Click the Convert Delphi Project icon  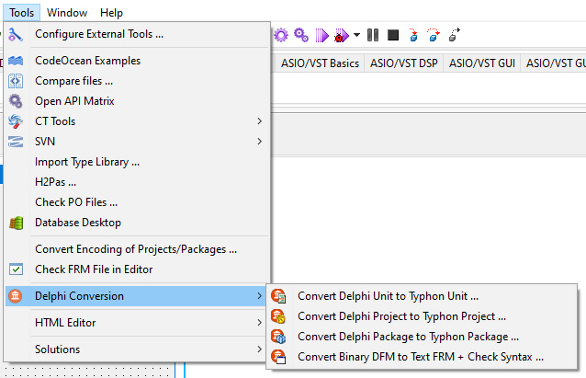[278, 316]
